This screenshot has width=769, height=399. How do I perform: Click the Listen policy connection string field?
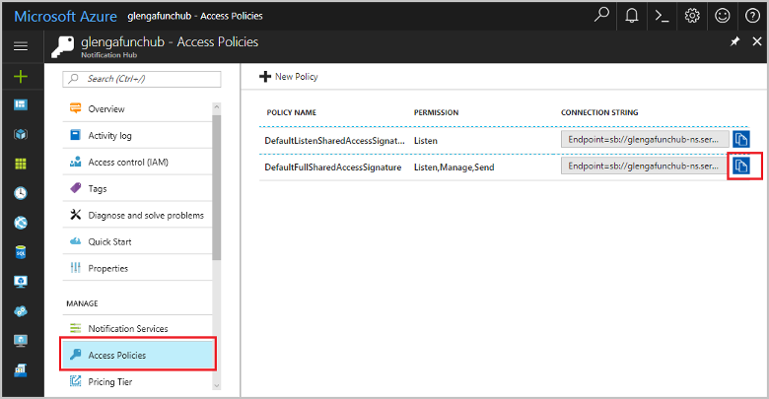pos(645,140)
